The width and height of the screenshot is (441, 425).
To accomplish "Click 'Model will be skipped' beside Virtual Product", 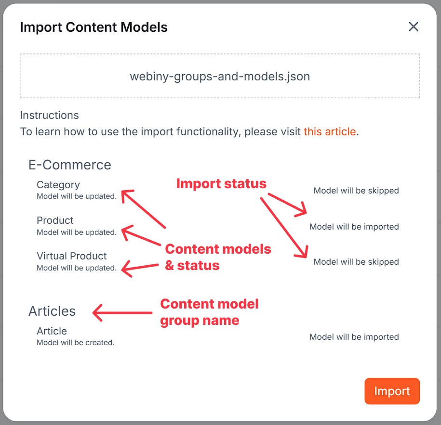I will coord(356,262).
